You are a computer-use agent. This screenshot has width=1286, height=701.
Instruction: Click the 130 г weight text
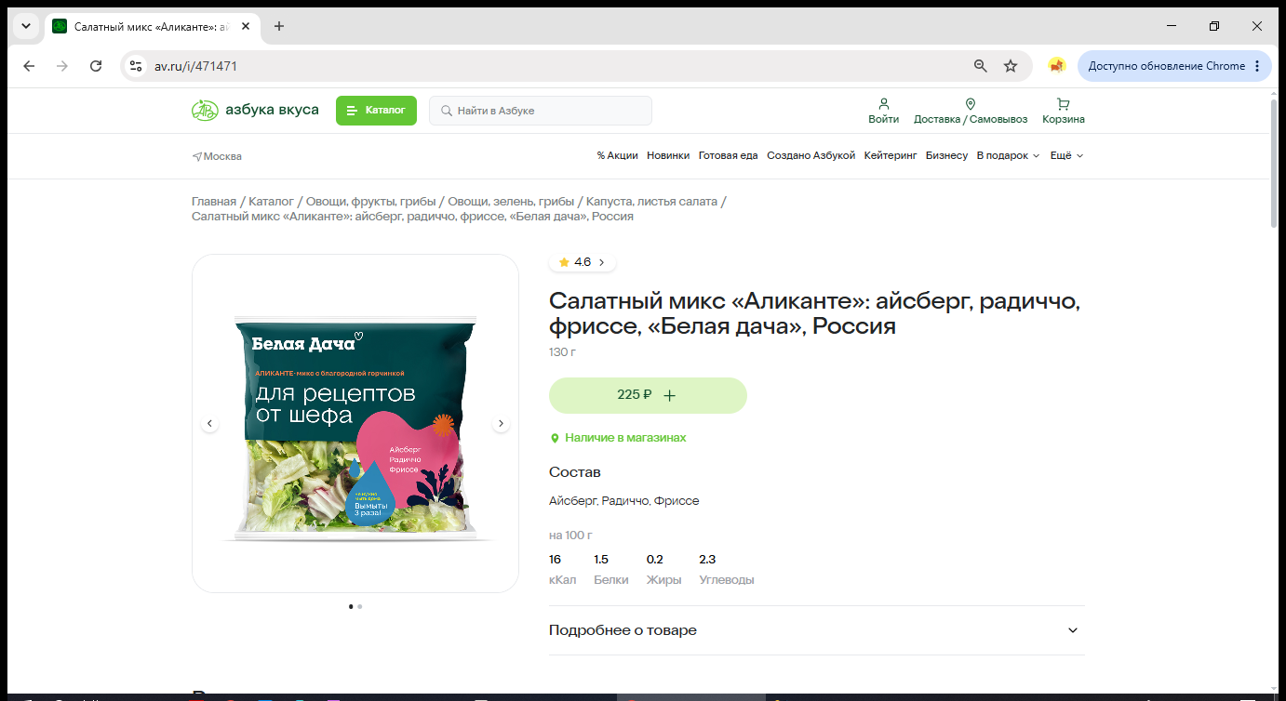click(x=562, y=352)
